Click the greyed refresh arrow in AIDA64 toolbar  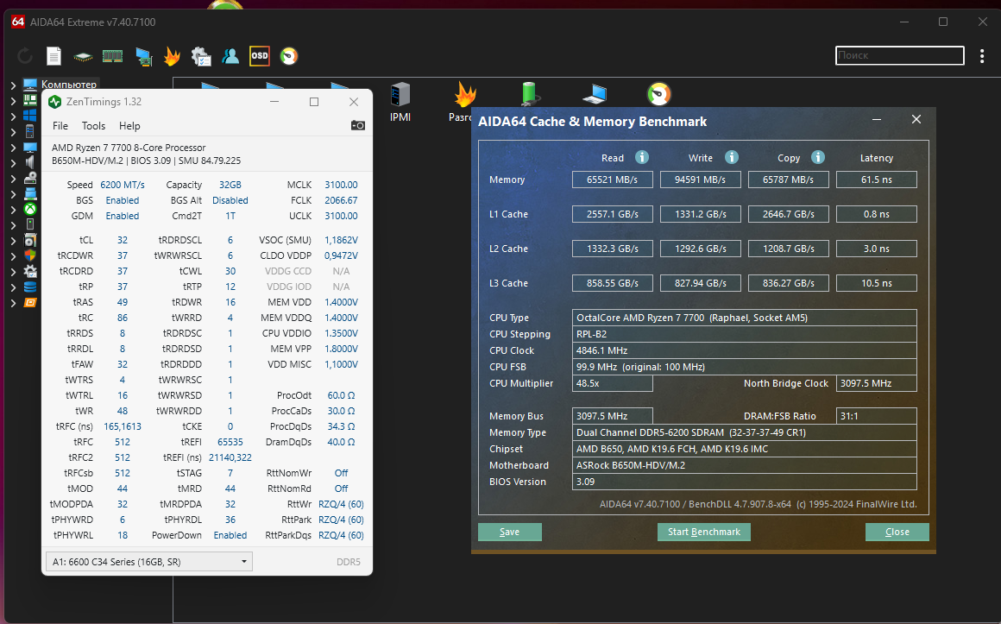tap(25, 56)
